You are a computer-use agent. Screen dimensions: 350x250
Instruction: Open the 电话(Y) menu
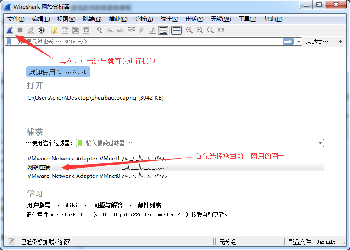(194, 19)
